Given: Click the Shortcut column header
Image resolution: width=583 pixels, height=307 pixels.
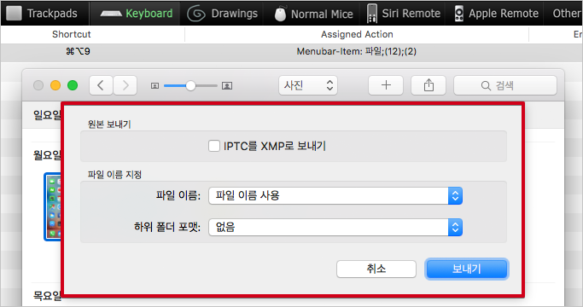Looking at the screenshot, I should tap(72, 34).
